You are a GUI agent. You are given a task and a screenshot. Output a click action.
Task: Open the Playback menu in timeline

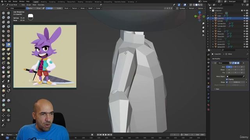9,135
